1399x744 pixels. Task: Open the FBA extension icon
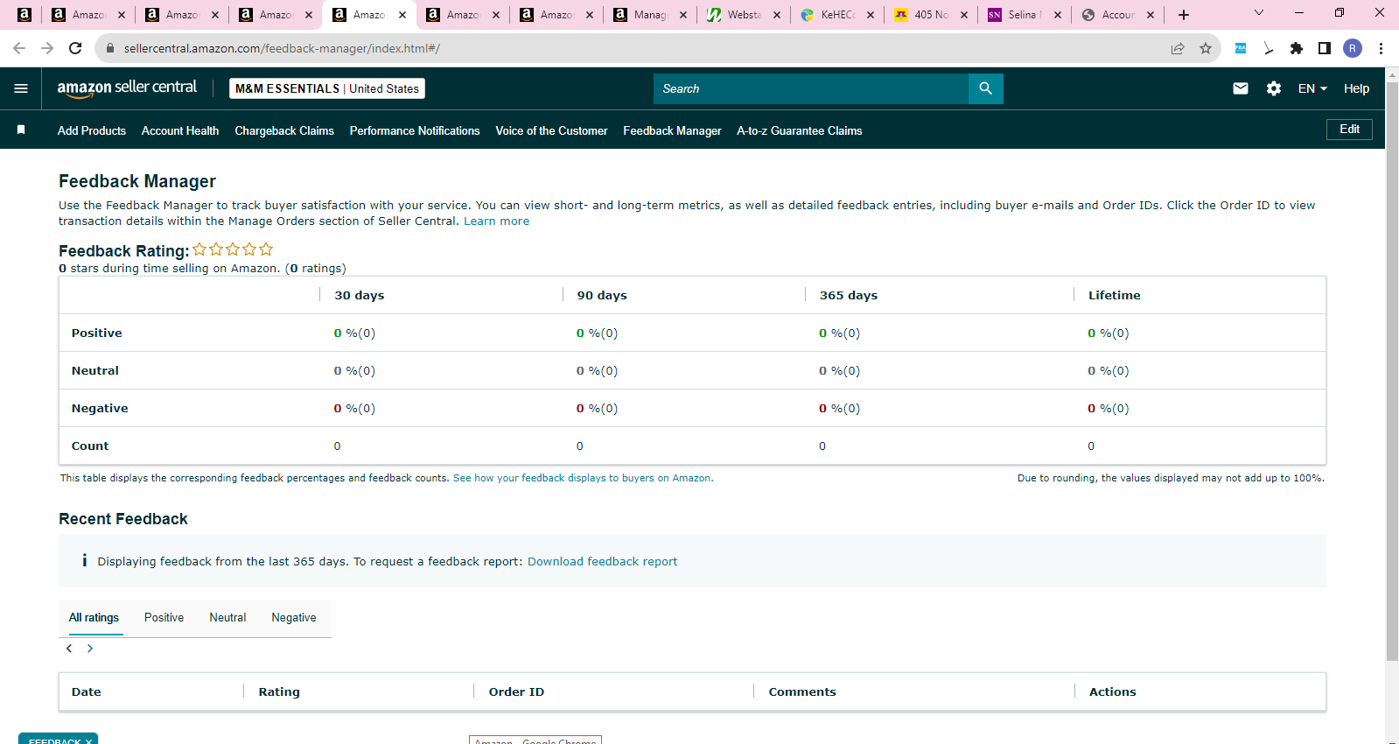[1241, 48]
